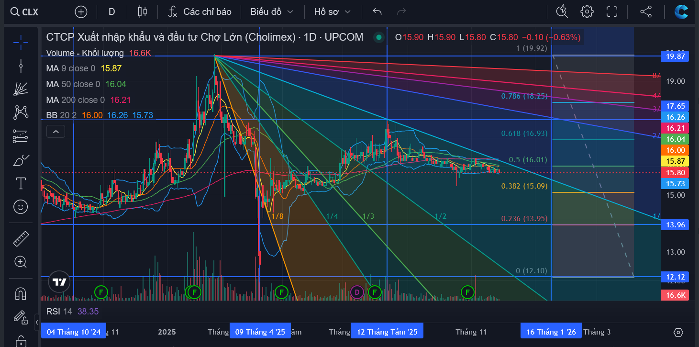This screenshot has width=699, height=347.
Task: Add a symbol to compare with the plus icon
Action: 81,12
